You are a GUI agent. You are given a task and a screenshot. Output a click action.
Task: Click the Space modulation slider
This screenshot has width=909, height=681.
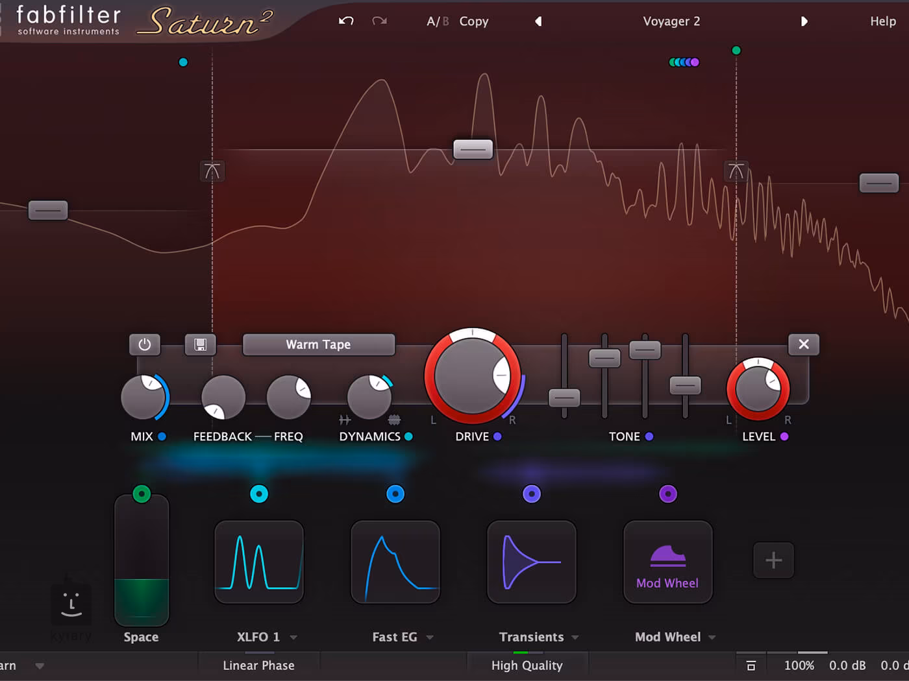pos(142,560)
